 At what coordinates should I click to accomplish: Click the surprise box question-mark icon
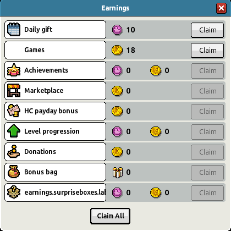point(14,192)
